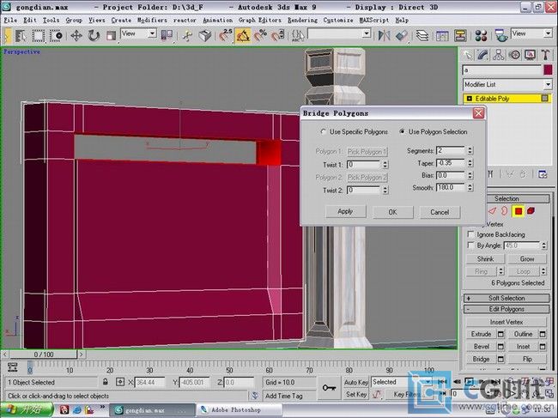The width and height of the screenshot is (558, 418).
Task: Select the Select by Name tool
Action: [21, 35]
